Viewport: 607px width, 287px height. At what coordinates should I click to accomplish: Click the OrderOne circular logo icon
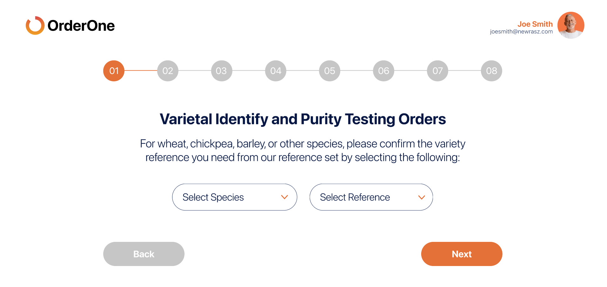35,25
